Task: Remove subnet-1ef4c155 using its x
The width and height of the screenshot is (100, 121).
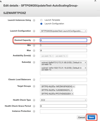Action: 86,68
